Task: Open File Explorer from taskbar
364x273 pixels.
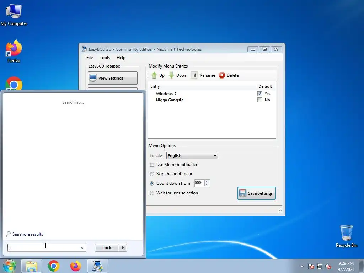Action: (32, 266)
